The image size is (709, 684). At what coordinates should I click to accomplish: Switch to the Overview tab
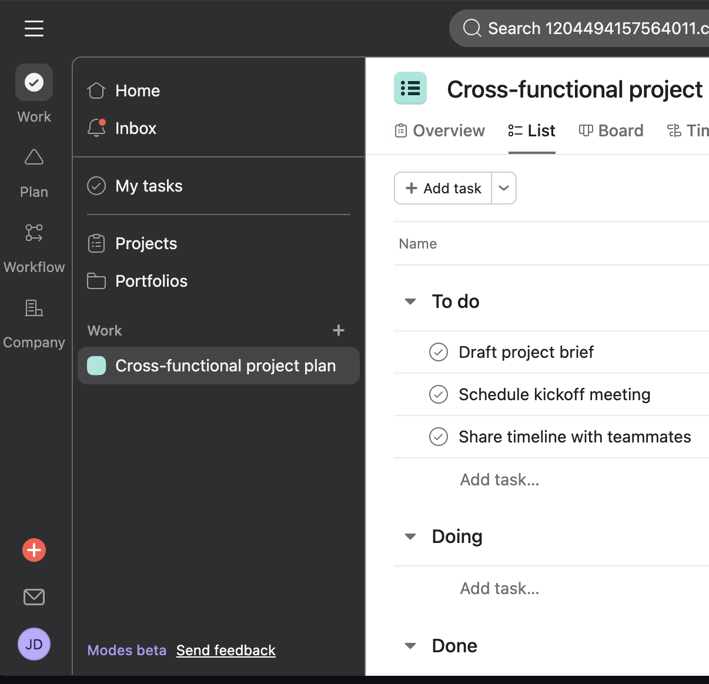point(440,130)
